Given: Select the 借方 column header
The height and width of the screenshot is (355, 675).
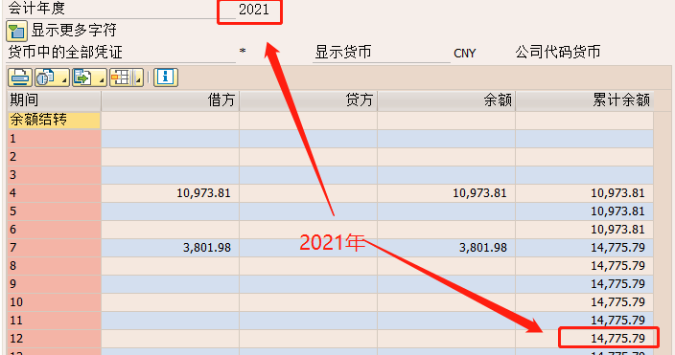Looking at the screenshot, I should pos(171,100).
